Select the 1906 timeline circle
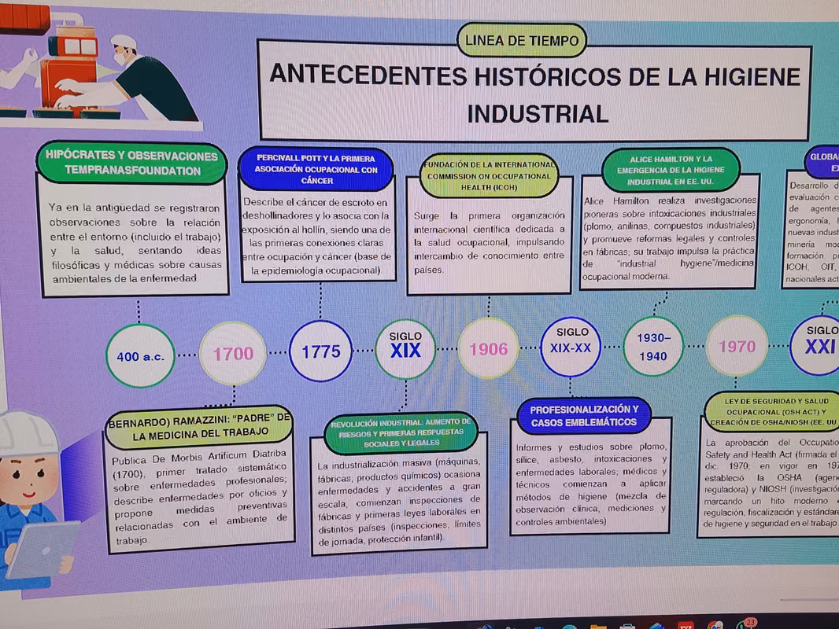Image resolution: width=839 pixels, height=629 pixels. point(488,348)
